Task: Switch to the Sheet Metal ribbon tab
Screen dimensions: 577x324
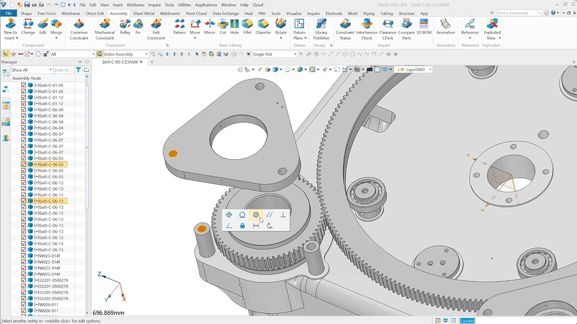Action: click(143, 13)
